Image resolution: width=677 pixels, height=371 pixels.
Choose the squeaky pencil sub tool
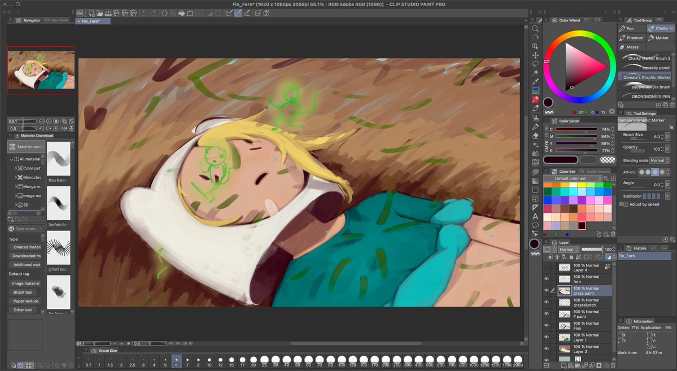[644, 67]
